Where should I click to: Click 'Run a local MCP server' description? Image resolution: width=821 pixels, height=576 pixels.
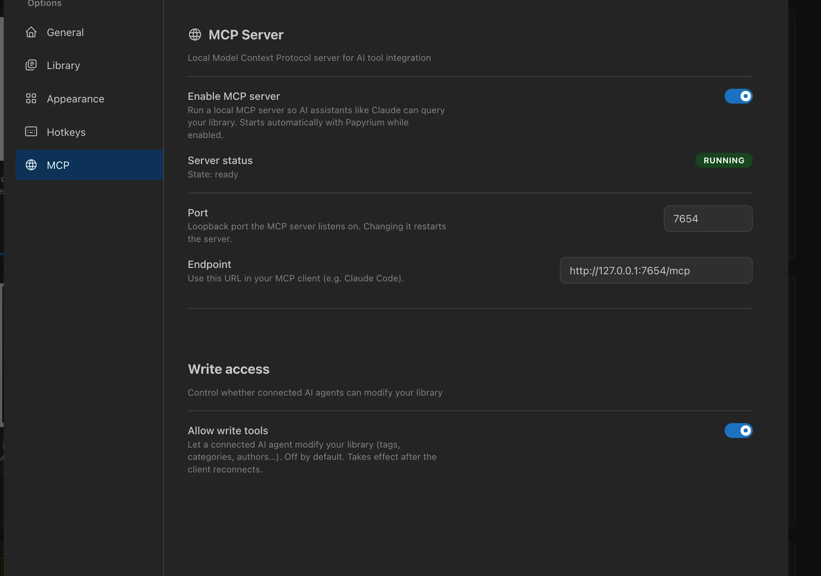pos(316,122)
